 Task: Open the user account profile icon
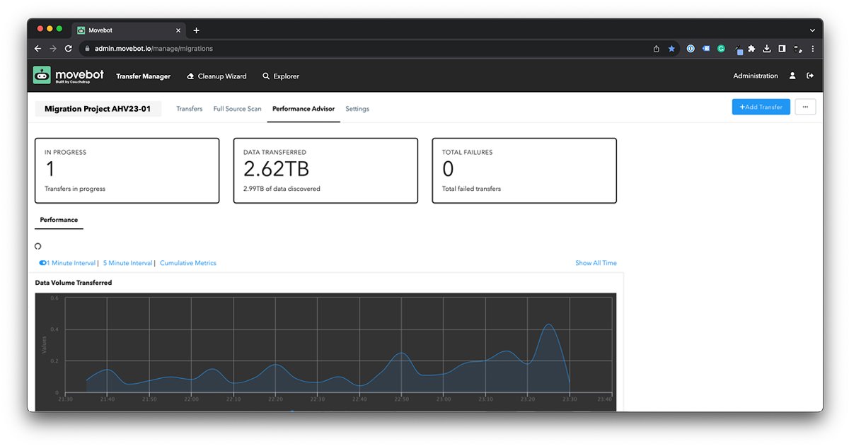click(x=792, y=76)
